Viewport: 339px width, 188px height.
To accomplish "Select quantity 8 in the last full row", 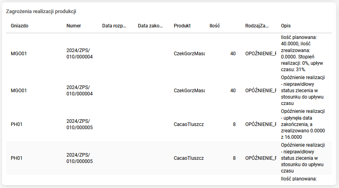I will (x=234, y=158).
